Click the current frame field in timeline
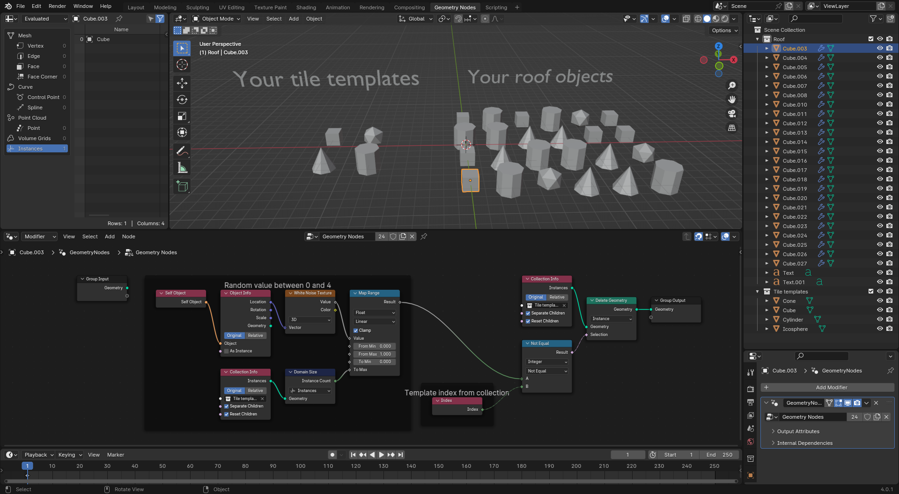Screen dimensions: 899x494 (x=627, y=455)
